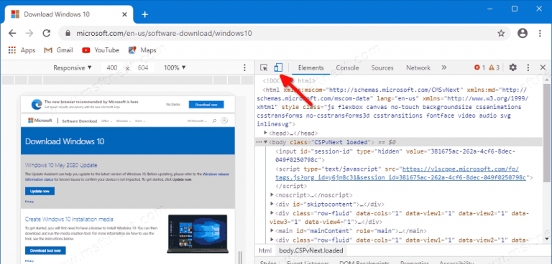Reload the current page
The height and width of the screenshot is (264, 552).
[47, 34]
